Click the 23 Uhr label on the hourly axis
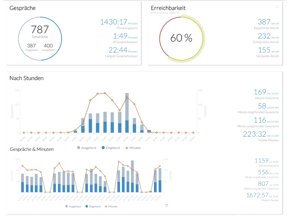Viewport: 288px width, 216px height. [192, 139]
